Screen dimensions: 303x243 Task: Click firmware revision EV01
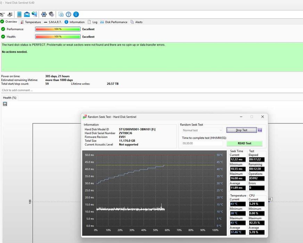tap(122, 137)
